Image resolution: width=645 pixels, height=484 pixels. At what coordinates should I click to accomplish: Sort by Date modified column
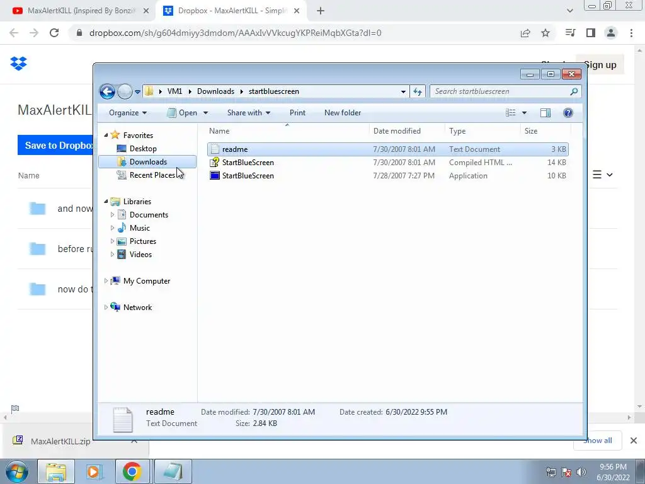407,131
